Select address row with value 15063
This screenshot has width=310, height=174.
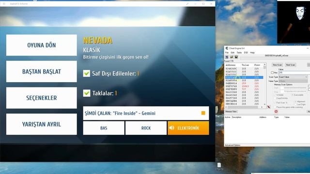tap(244, 86)
